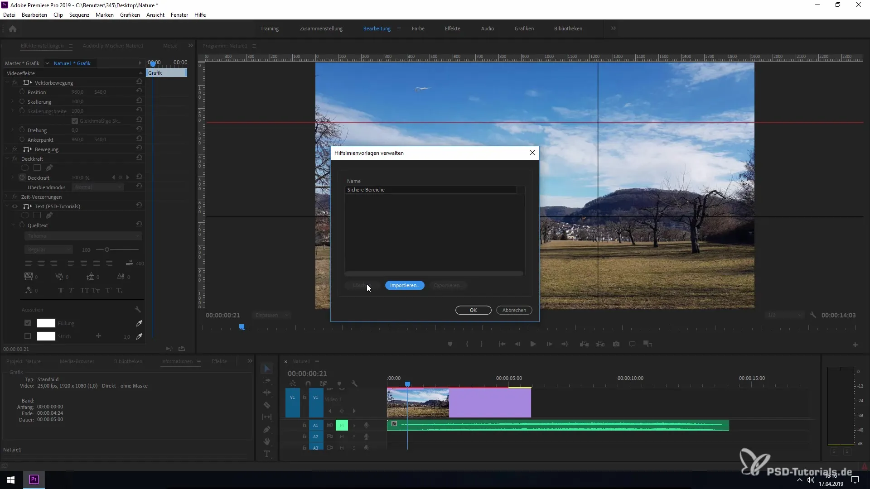Reset the Drehung parameter

pos(139,129)
